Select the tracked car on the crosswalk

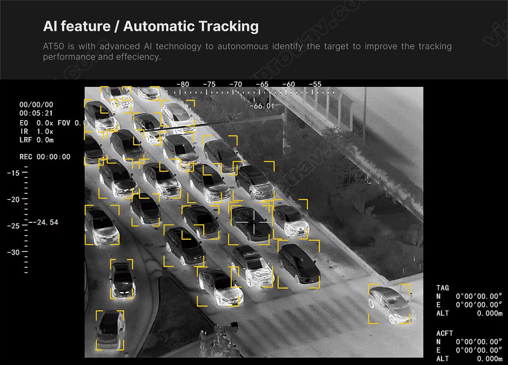click(389, 304)
